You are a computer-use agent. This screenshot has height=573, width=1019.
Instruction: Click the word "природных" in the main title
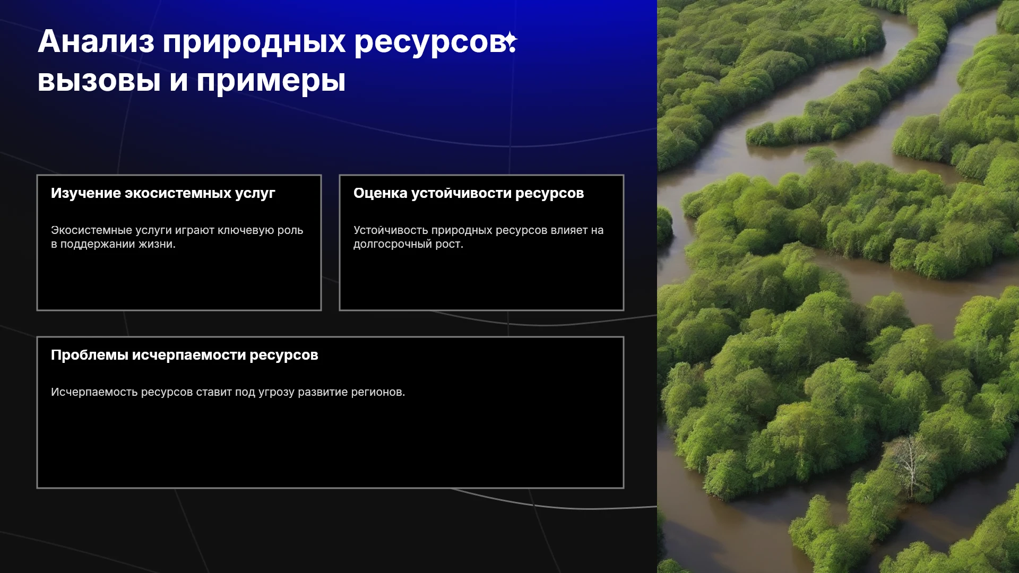[x=254, y=42]
